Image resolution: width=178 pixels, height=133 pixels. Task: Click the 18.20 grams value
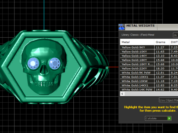click(160, 69)
